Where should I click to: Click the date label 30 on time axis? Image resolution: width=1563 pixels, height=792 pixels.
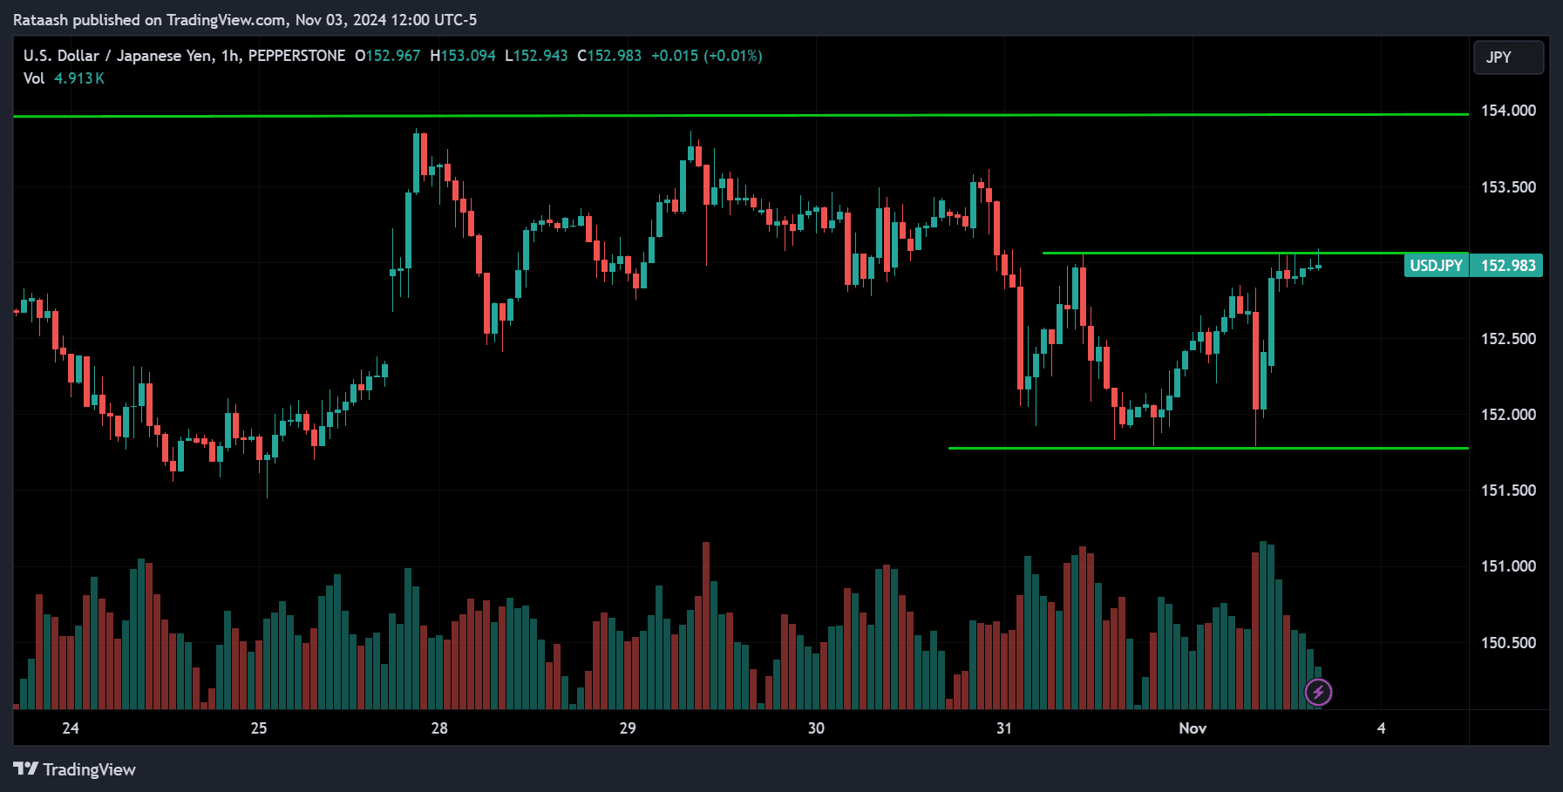pos(816,728)
